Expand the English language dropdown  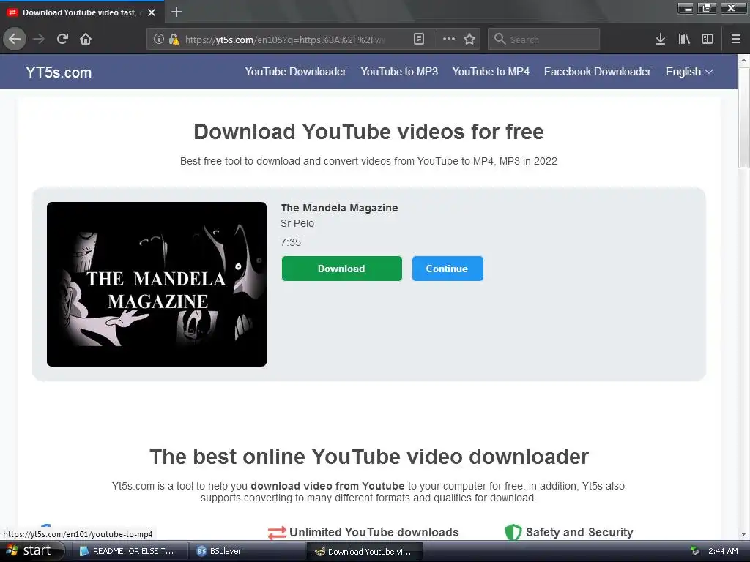689,72
